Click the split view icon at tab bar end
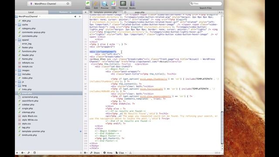Viewport: 279px width, 157px height. (221, 12)
